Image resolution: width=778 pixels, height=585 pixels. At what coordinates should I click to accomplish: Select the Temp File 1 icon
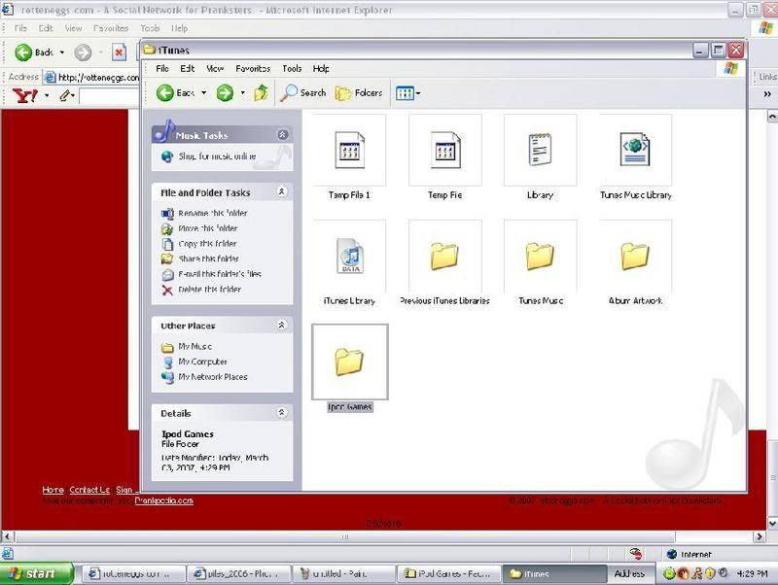(x=349, y=150)
